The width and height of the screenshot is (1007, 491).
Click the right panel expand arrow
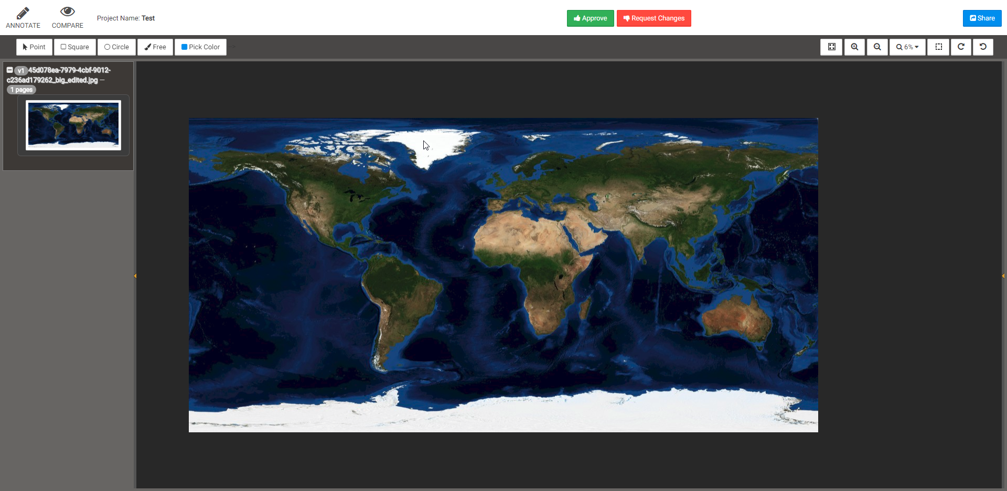click(1003, 276)
